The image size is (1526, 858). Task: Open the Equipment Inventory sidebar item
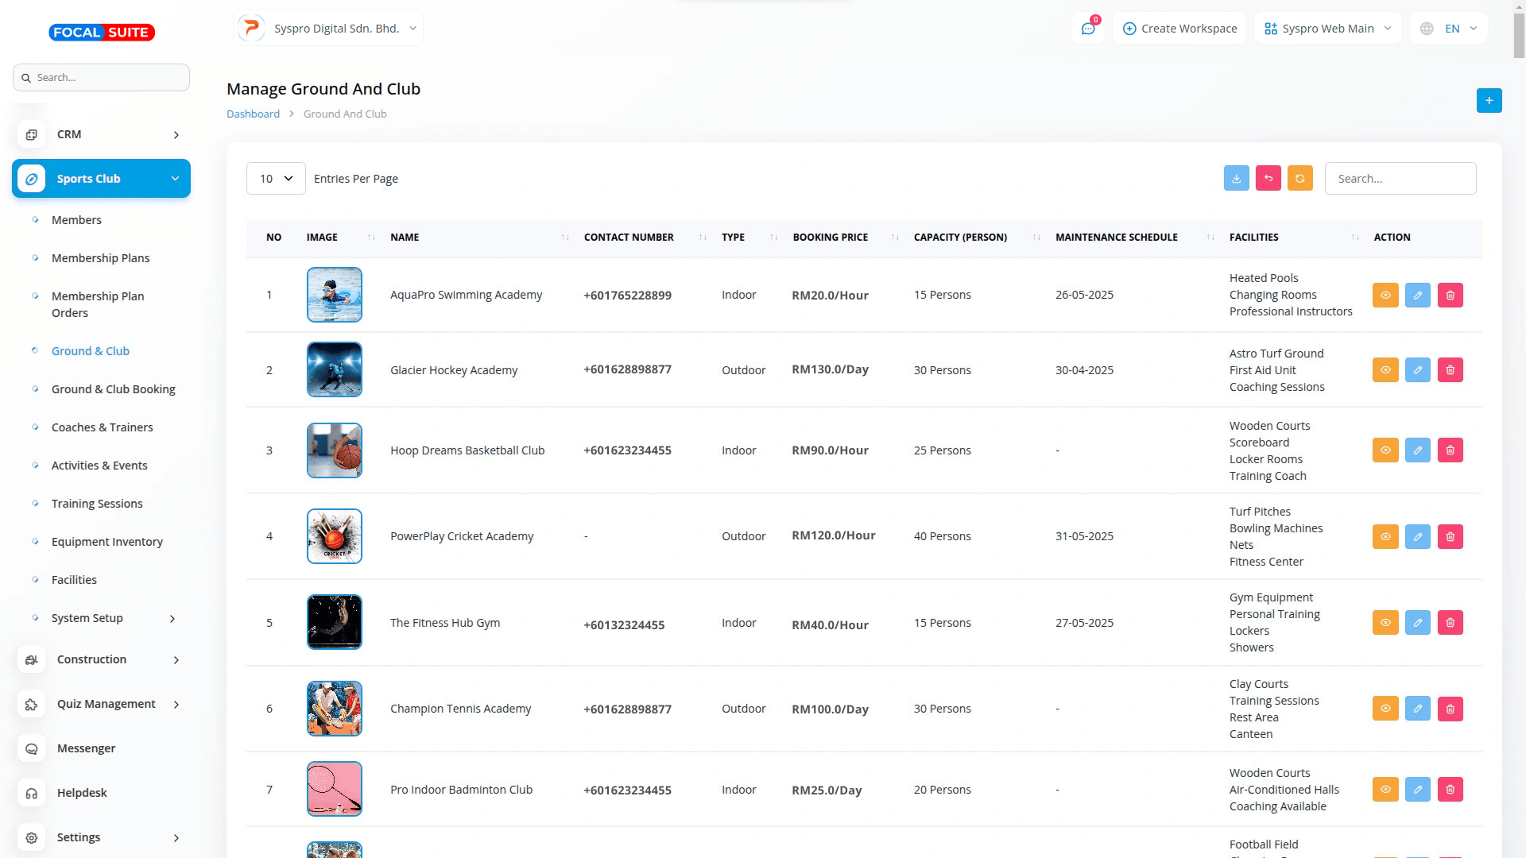pyautogui.click(x=107, y=542)
